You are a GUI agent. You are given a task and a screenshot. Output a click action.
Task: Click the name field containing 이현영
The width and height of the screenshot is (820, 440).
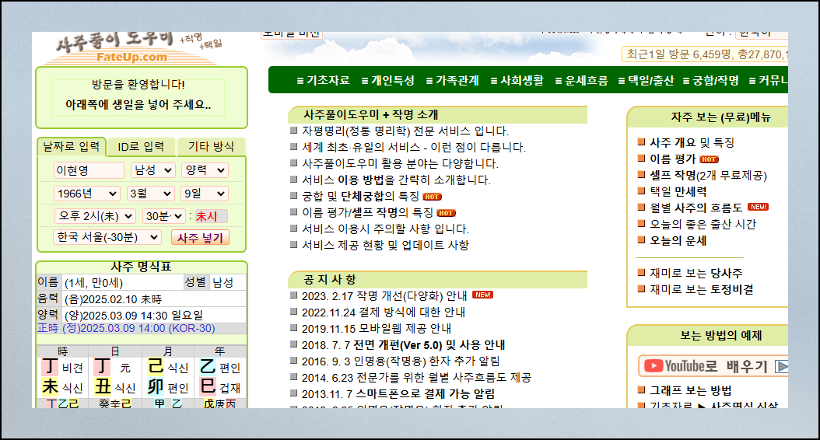89,170
